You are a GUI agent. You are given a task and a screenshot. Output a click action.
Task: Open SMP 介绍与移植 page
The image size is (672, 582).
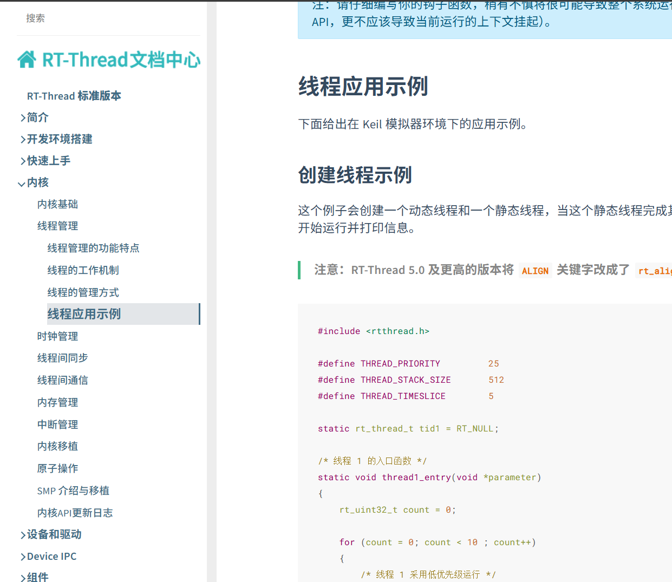tap(73, 491)
